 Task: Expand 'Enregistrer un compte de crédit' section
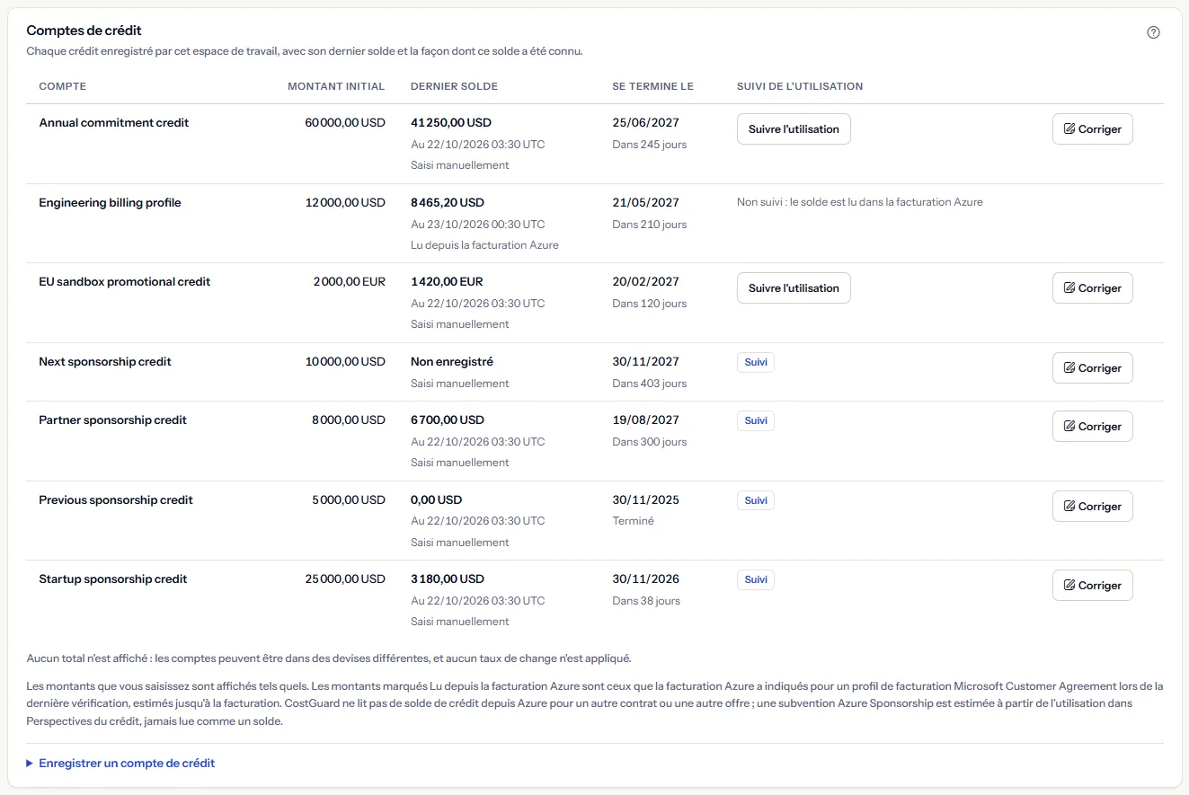coord(121,764)
